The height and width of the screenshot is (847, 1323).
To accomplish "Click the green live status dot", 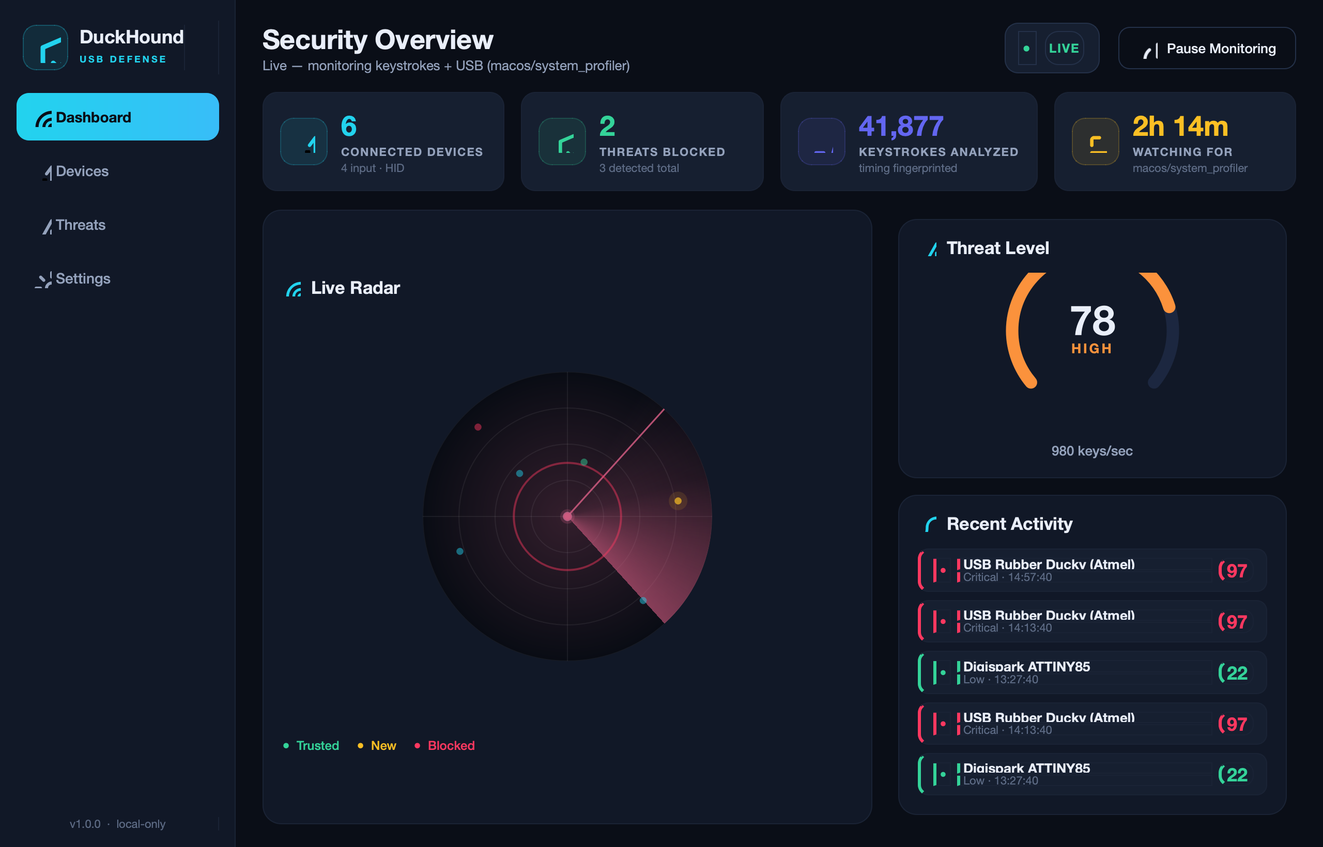I will (1026, 49).
